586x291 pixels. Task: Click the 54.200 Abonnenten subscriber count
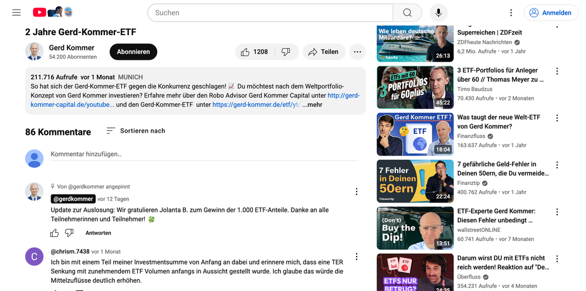point(73,57)
